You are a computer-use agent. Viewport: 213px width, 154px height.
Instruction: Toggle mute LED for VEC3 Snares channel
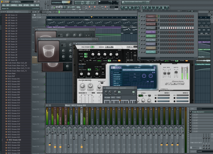[x=139, y=28]
